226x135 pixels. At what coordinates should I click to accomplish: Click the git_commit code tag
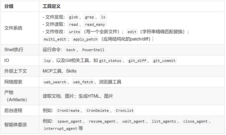point(164,60)
